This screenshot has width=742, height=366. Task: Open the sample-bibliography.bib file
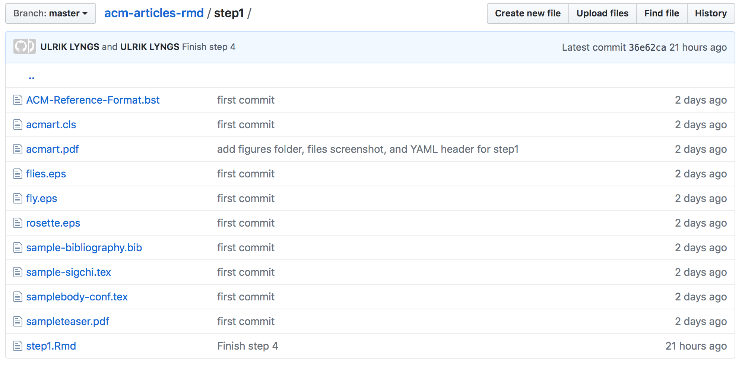pos(84,247)
